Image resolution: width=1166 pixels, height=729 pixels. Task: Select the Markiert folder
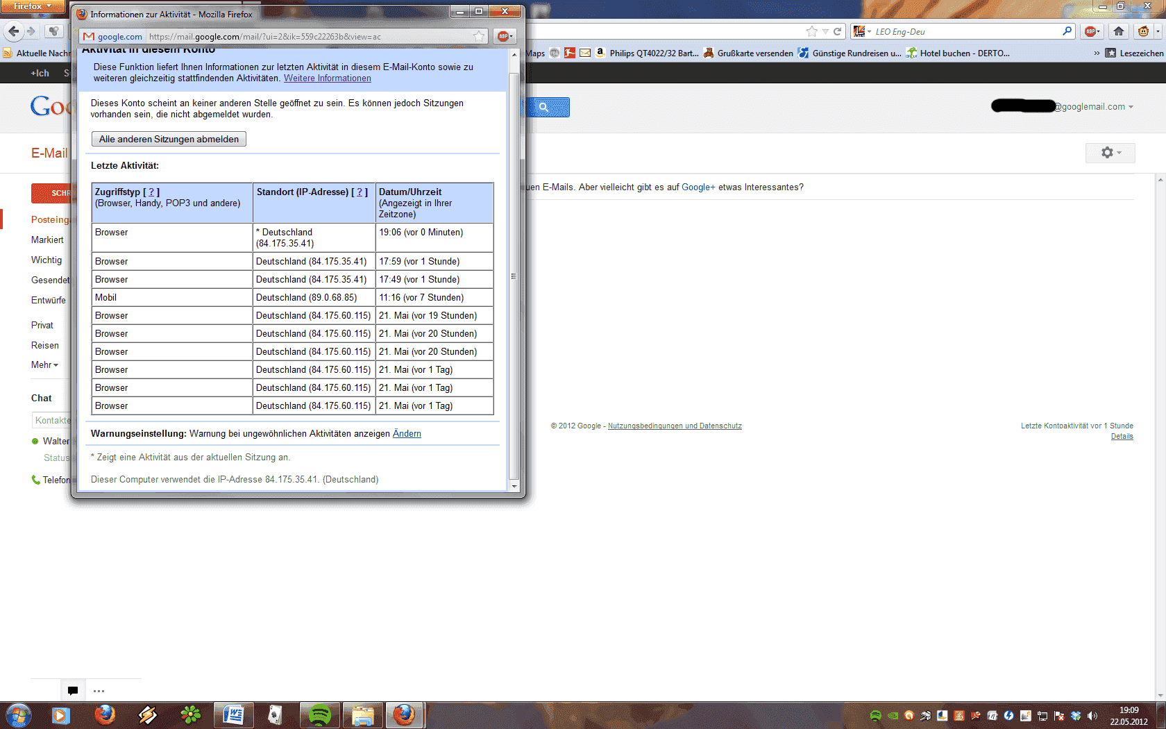coord(47,240)
